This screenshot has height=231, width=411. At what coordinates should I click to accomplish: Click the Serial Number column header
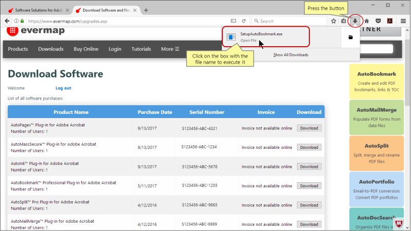(x=207, y=112)
